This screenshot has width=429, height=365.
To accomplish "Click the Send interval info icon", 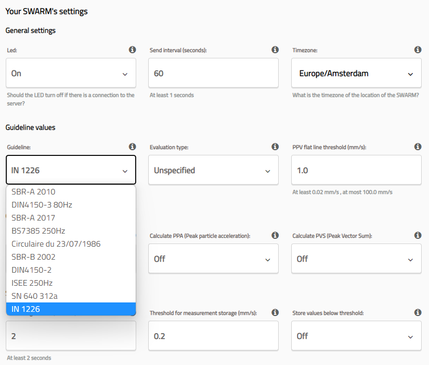I will pos(275,50).
